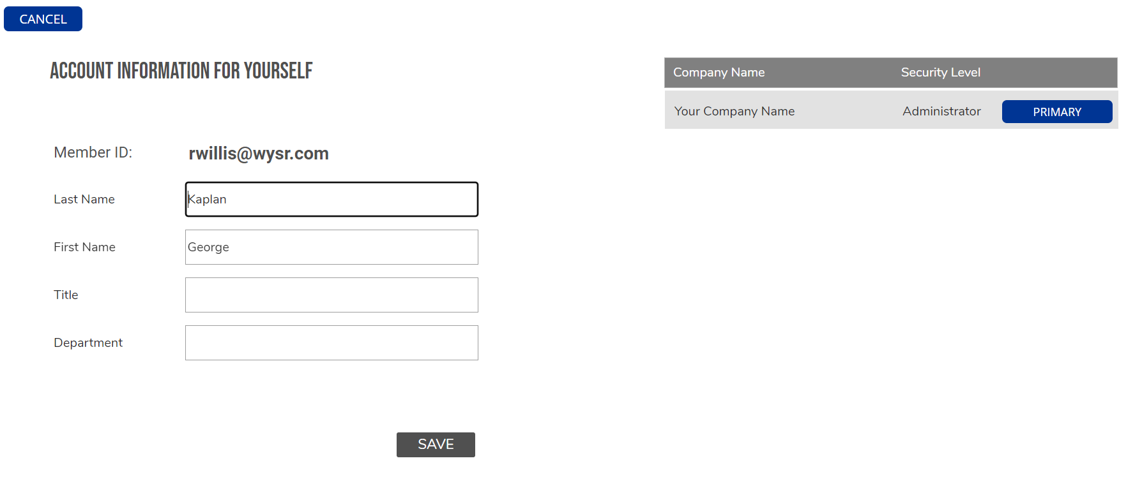Click the Administrator security level cell
Viewport: 1142px width, 500px height.
pos(941,112)
